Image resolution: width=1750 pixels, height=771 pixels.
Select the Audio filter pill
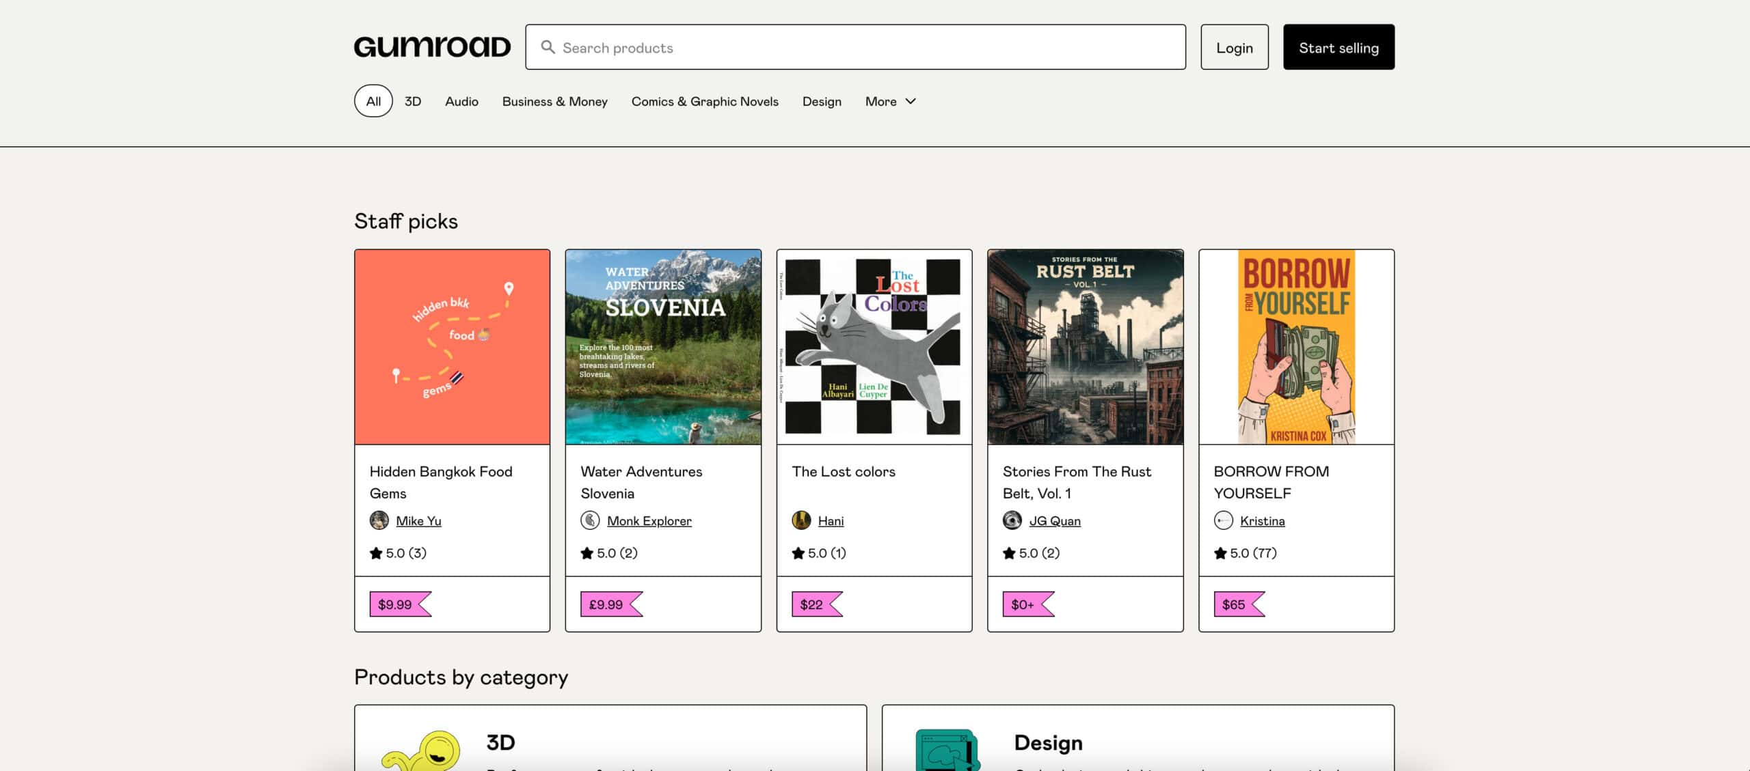point(461,101)
